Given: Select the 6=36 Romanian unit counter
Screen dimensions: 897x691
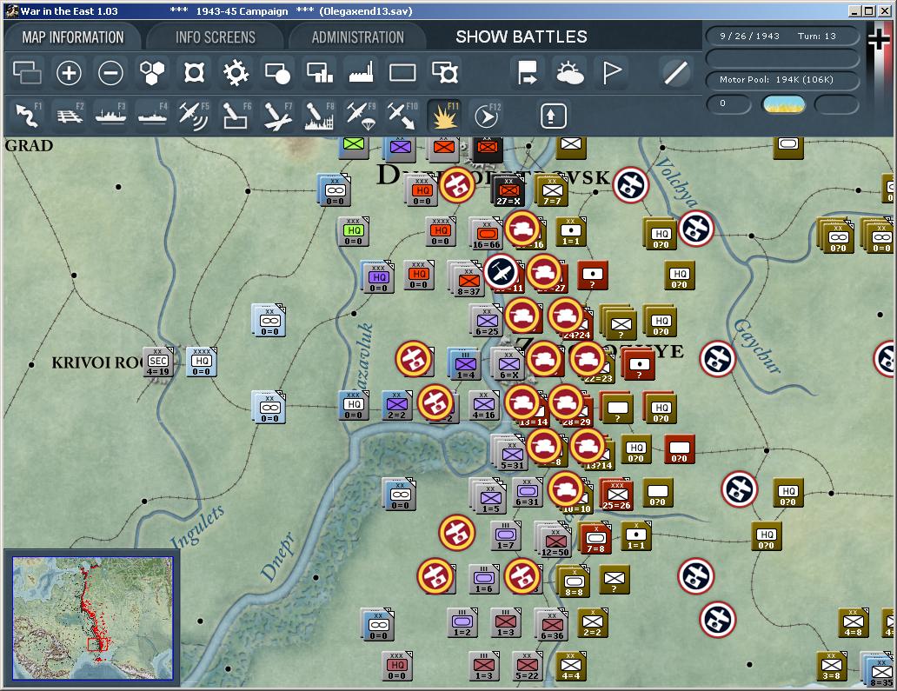Looking at the screenshot, I should point(551,625).
